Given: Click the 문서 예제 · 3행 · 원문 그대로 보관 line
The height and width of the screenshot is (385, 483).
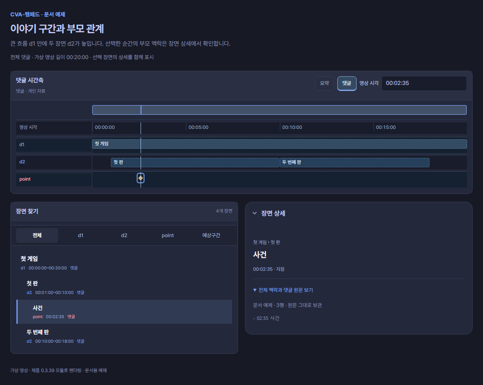Looking at the screenshot, I should click(287, 305).
